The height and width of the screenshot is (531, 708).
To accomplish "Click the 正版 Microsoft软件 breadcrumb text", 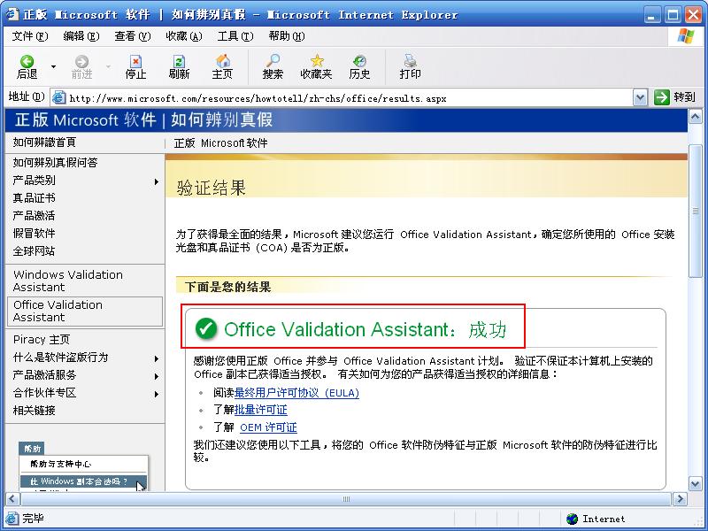I will [x=220, y=143].
